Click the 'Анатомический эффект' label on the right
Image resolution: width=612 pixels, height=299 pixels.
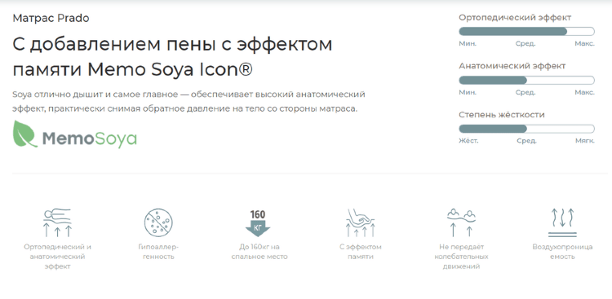point(512,66)
